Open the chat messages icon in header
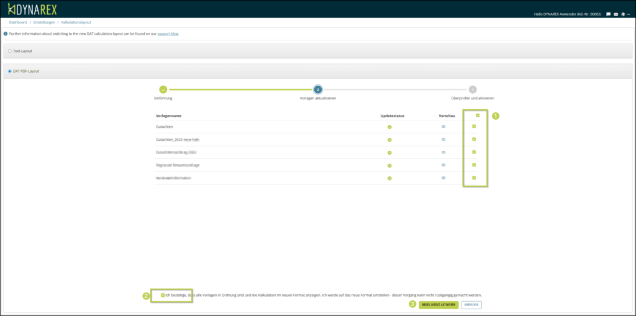 608,14
